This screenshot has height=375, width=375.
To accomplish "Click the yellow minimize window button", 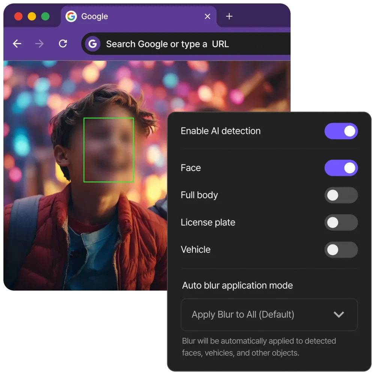I will (x=32, y=16).
